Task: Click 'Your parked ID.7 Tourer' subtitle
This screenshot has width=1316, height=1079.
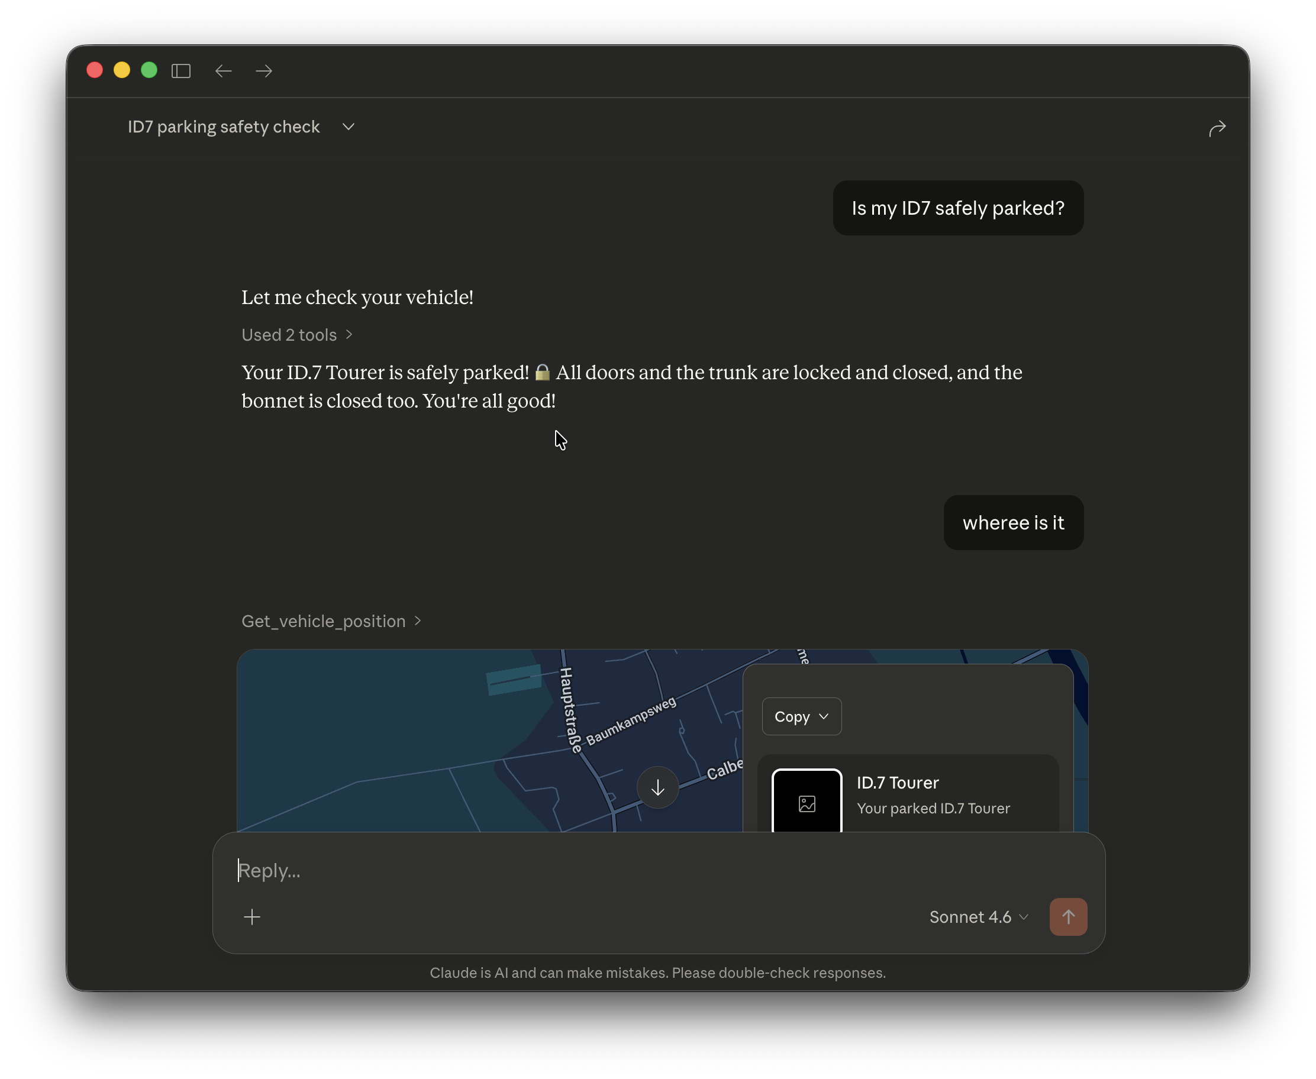Action: click(933, 808)
